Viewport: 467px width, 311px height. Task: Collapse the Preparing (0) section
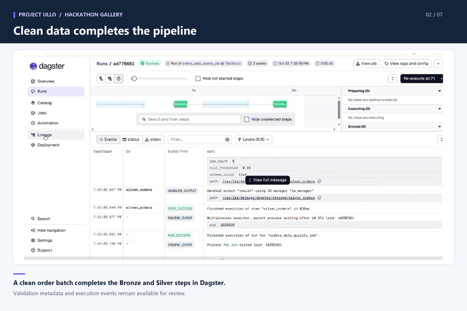(440, 91)
